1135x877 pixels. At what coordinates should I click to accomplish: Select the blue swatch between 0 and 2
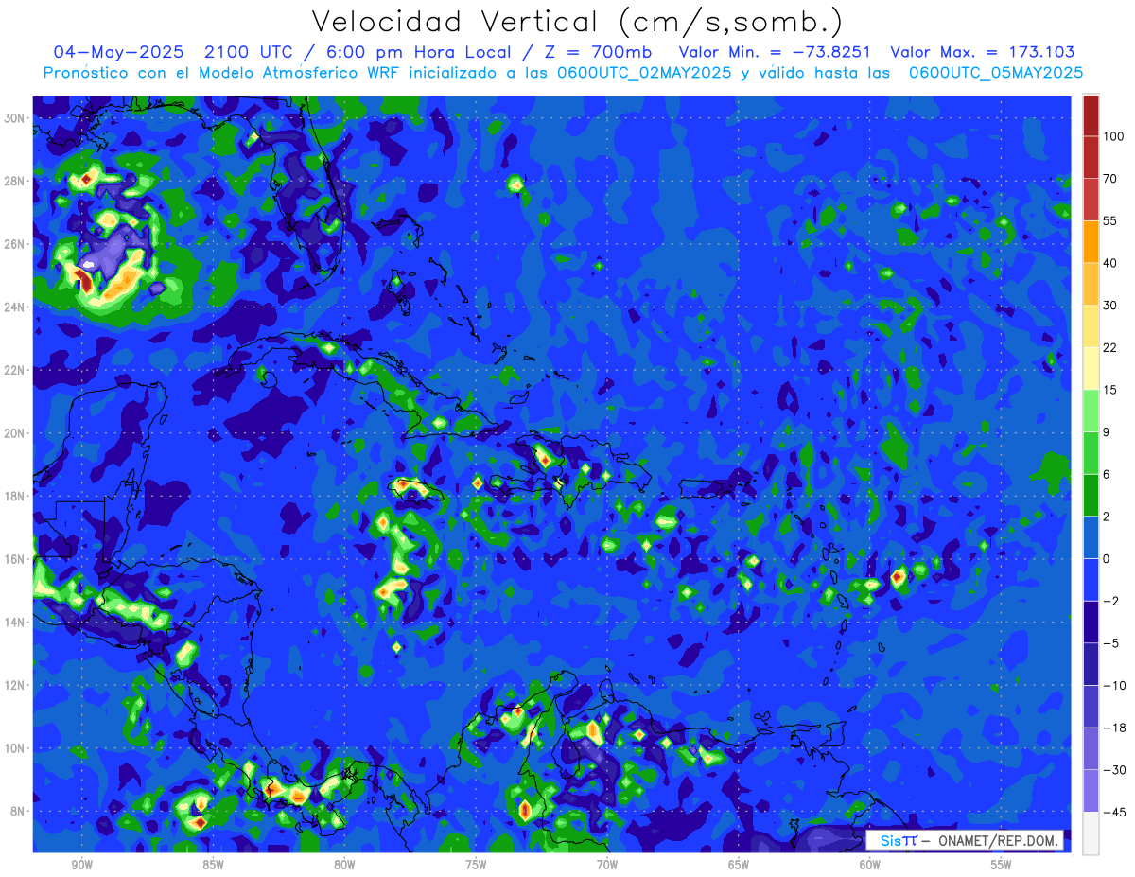pos(1091,537)
